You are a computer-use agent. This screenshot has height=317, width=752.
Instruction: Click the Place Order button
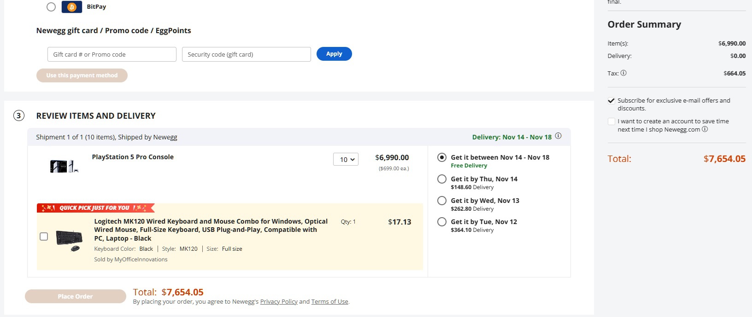[76, 296]
